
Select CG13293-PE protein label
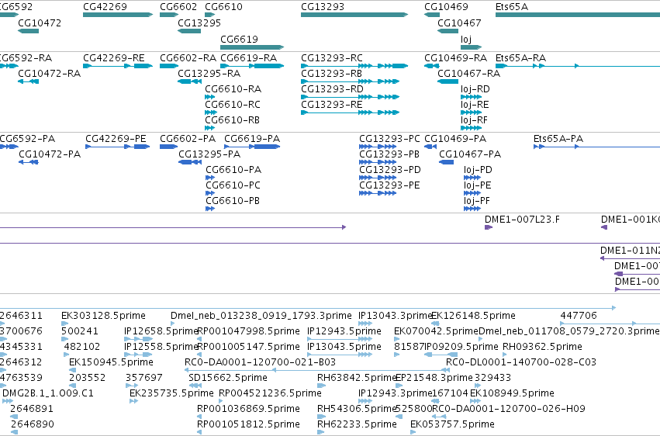pyautogui.click(x=389, y=185)
